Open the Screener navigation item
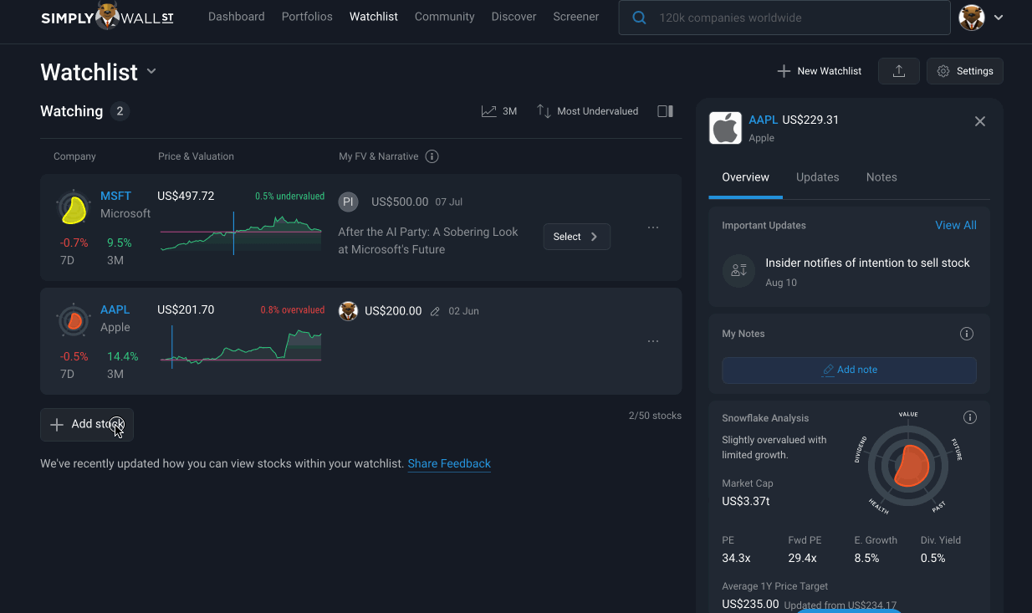 [x=576, y=17]
